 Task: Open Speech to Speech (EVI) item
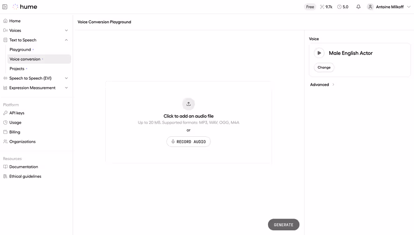[x=30, y=78]
